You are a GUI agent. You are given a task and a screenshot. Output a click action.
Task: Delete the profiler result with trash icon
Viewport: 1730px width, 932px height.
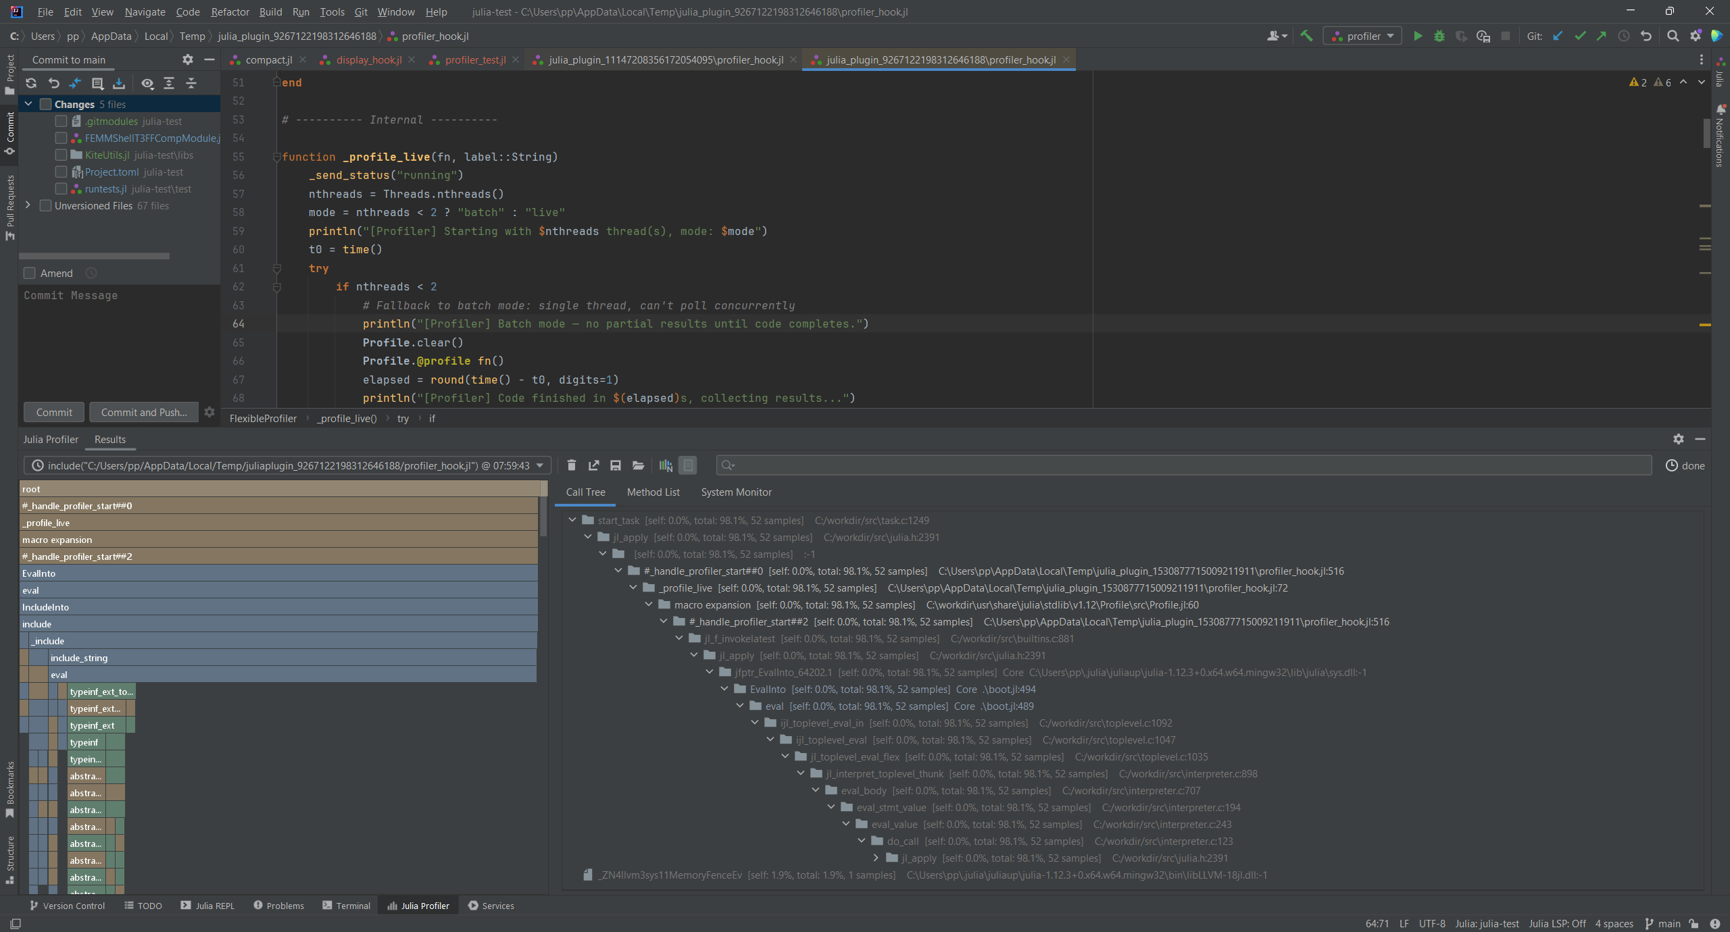[572, 465]
